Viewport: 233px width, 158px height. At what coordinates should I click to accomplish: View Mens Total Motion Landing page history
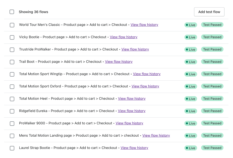point(156,136)
